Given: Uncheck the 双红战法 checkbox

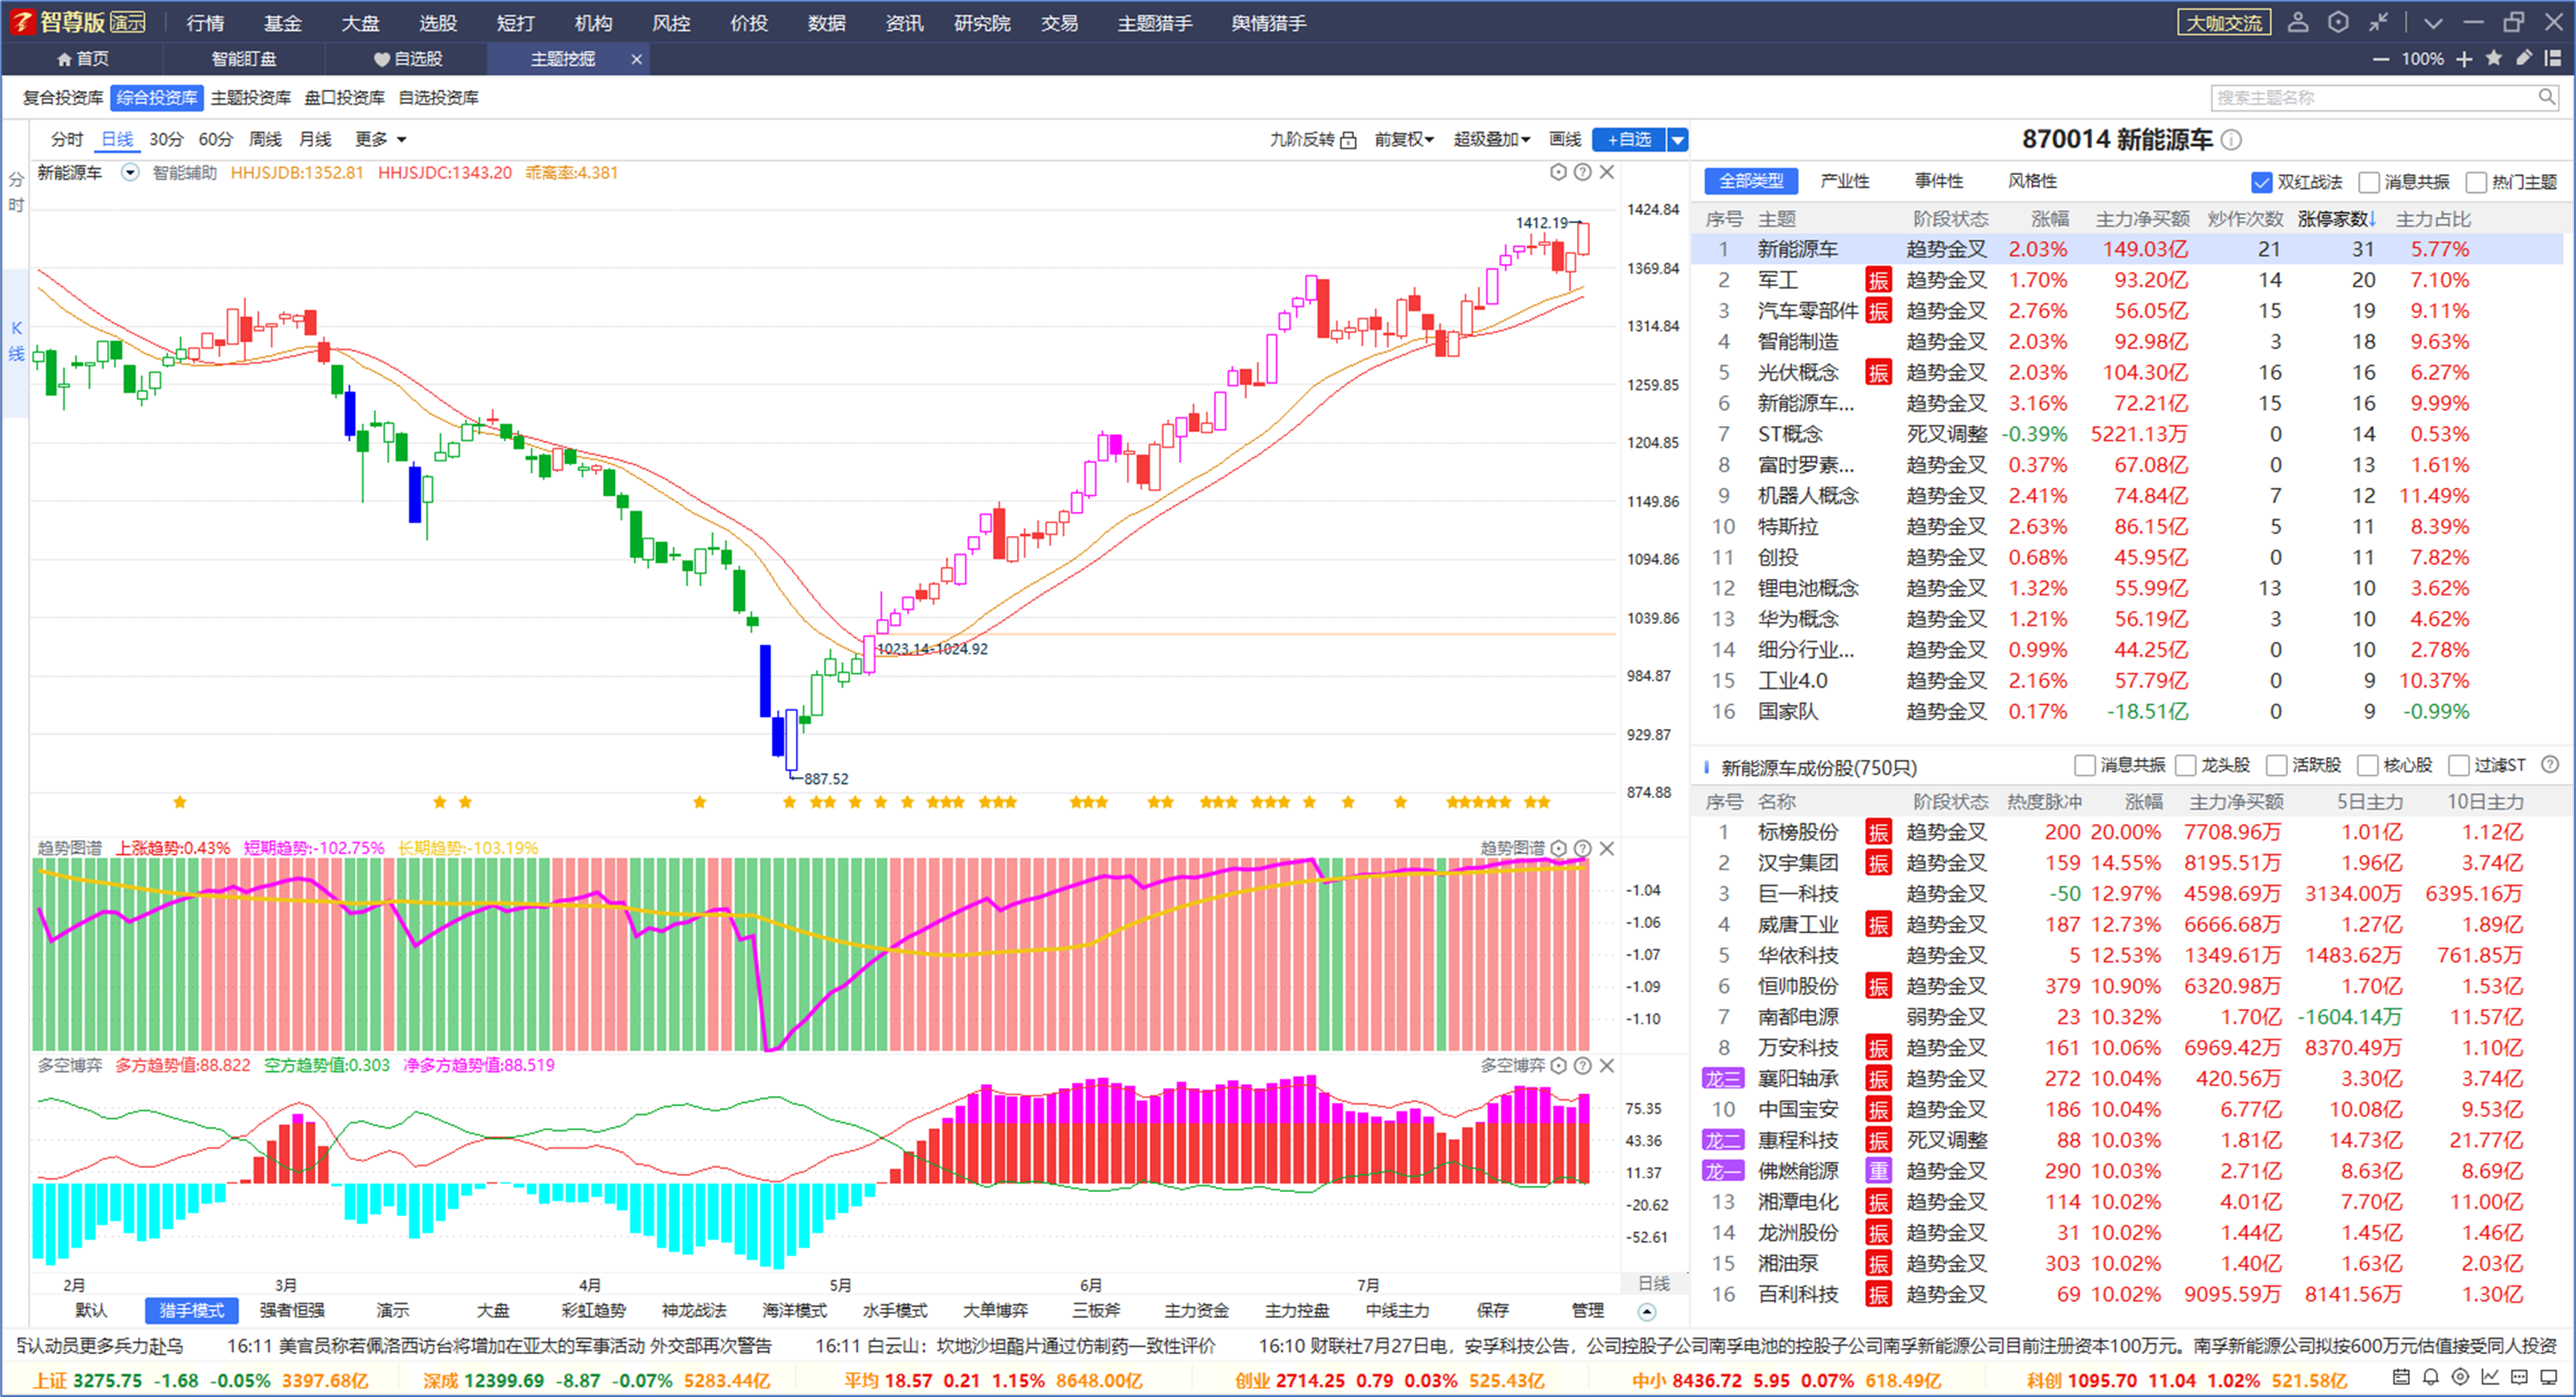Looking at the screenshot, I should tap(2261, 182).
